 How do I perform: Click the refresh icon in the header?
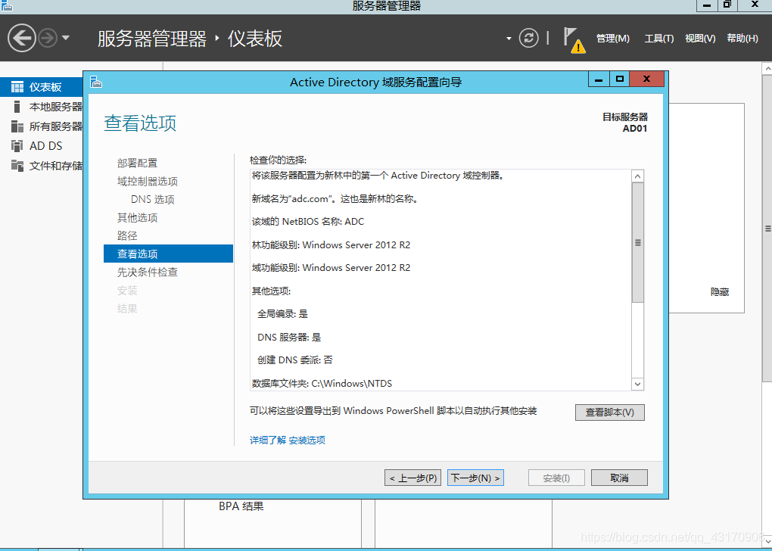coord(528,38)
